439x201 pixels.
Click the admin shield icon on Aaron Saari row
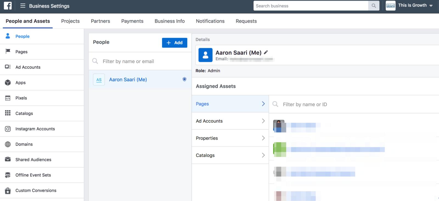tap(184, 79)
